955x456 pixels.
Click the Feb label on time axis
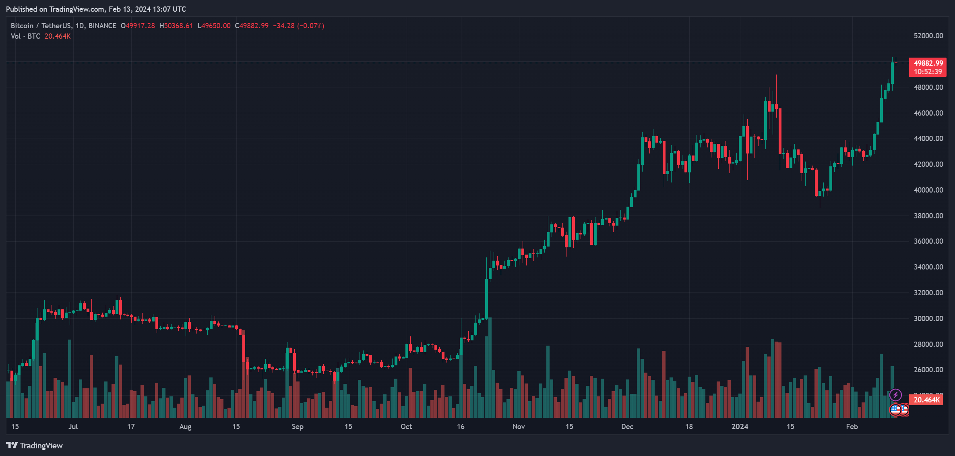point(852,426)
